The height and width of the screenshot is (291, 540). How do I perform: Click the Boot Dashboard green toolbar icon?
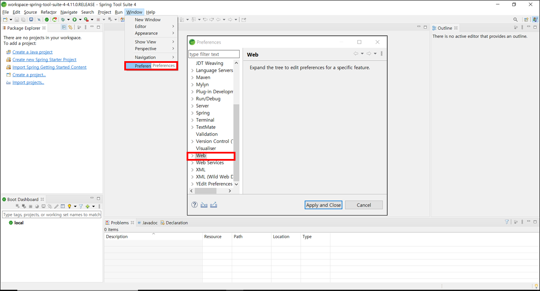(x=47, y=19)
